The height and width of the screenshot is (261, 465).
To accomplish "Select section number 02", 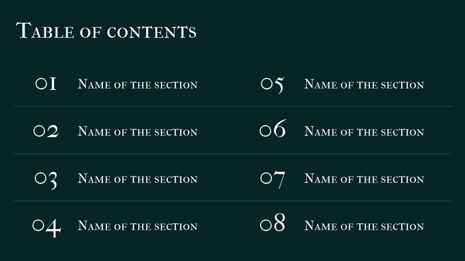I will 46,131.
